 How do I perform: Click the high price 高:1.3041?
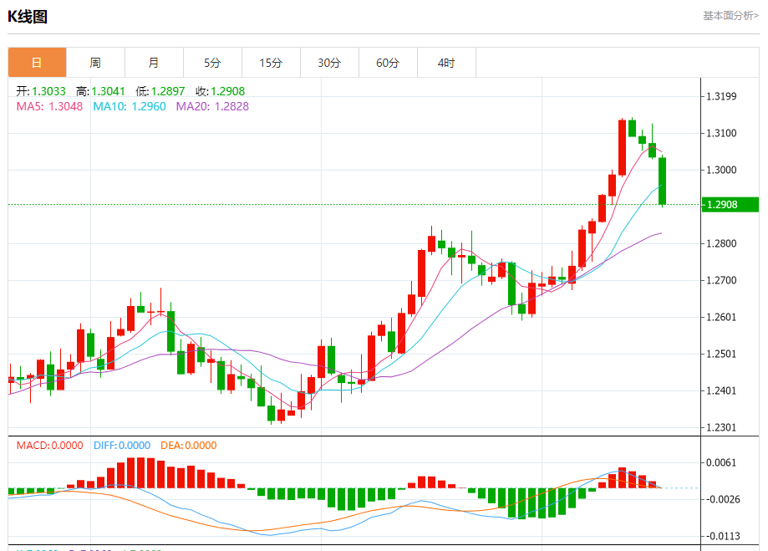[x=100, y=91]
